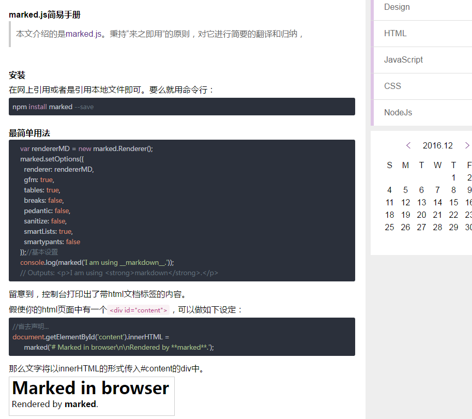Click the 2016.12 calendar header

click(x=437, y=145)
